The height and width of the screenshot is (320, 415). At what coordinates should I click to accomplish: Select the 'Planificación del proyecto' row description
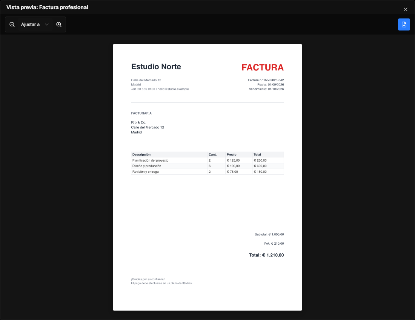point(150,160)
